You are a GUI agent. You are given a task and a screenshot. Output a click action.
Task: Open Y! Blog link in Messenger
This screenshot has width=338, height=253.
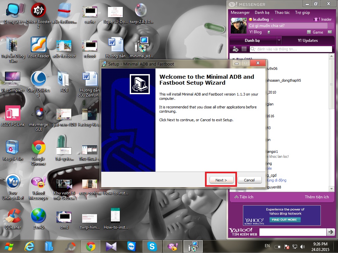(x=255, y=32)
